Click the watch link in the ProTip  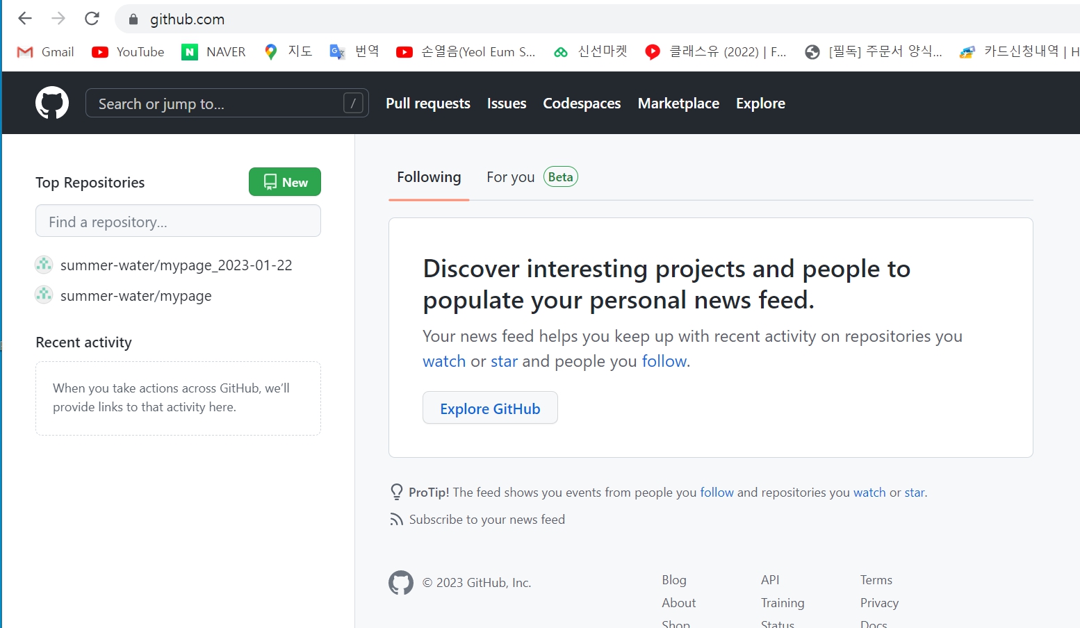coord(869,493)
